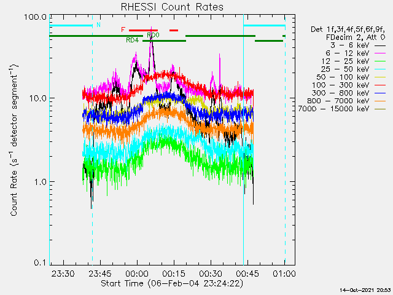The width and height of the screenshot is (393, 295).
Task: Click the FDecim 2, Att 0 label
Action: coord(356,37)
